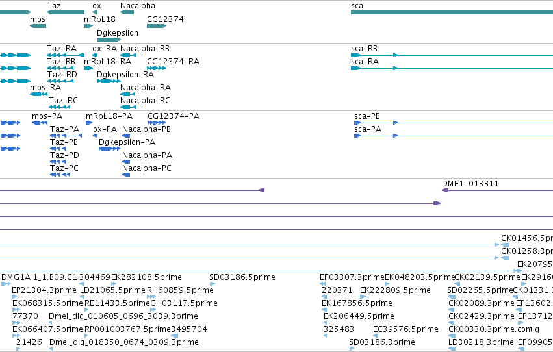Click the CK02089.3prime EST

pyautogui.click(x=452, y=310)
